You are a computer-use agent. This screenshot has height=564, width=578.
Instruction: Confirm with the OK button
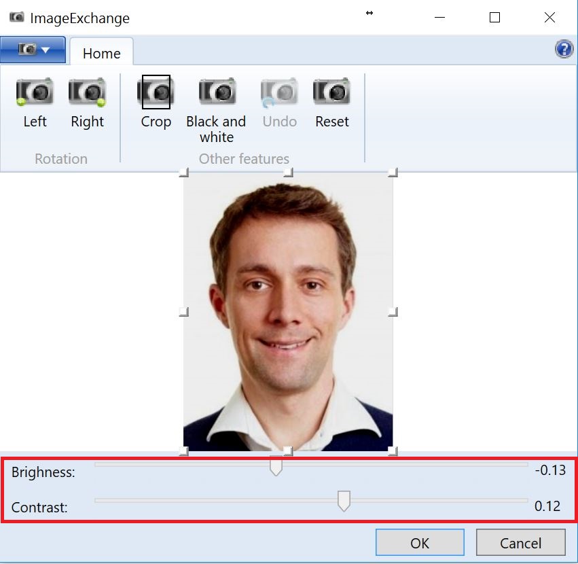(x=420, y=542)
